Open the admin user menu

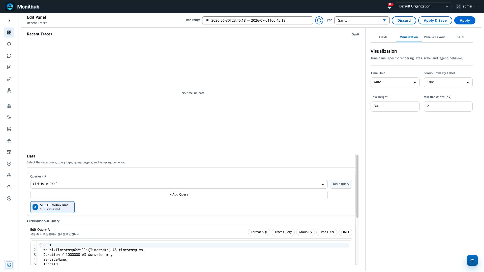466,7
